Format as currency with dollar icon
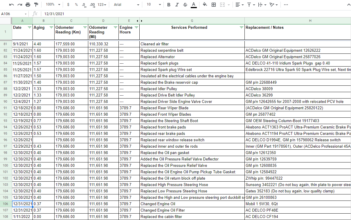Image resolution: width=351 pixels, height=220 pixels. (68, 5)
